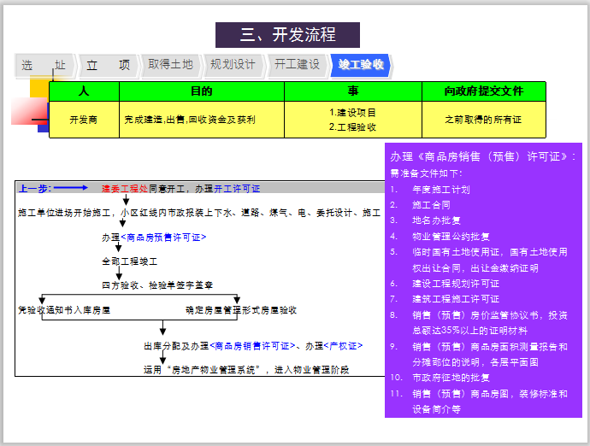
Task: Click the text 2.工程验收
Action: (x=352, y=127)
